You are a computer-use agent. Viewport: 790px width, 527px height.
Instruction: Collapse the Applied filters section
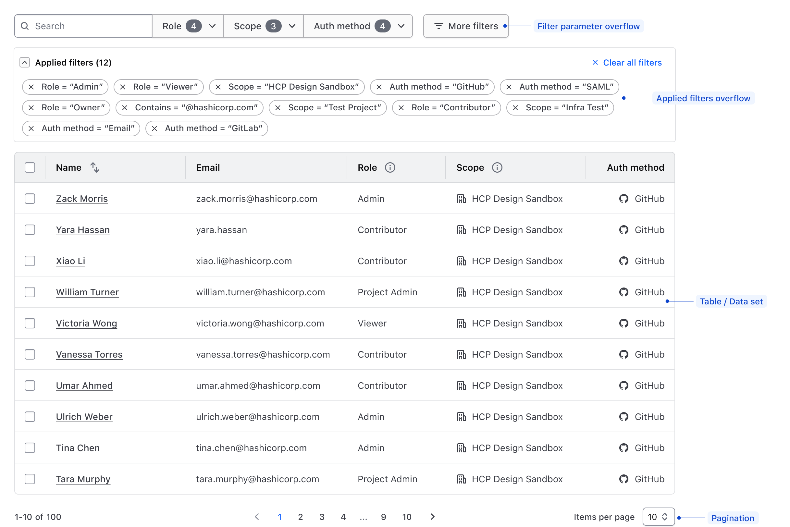(x=25, y=62)
